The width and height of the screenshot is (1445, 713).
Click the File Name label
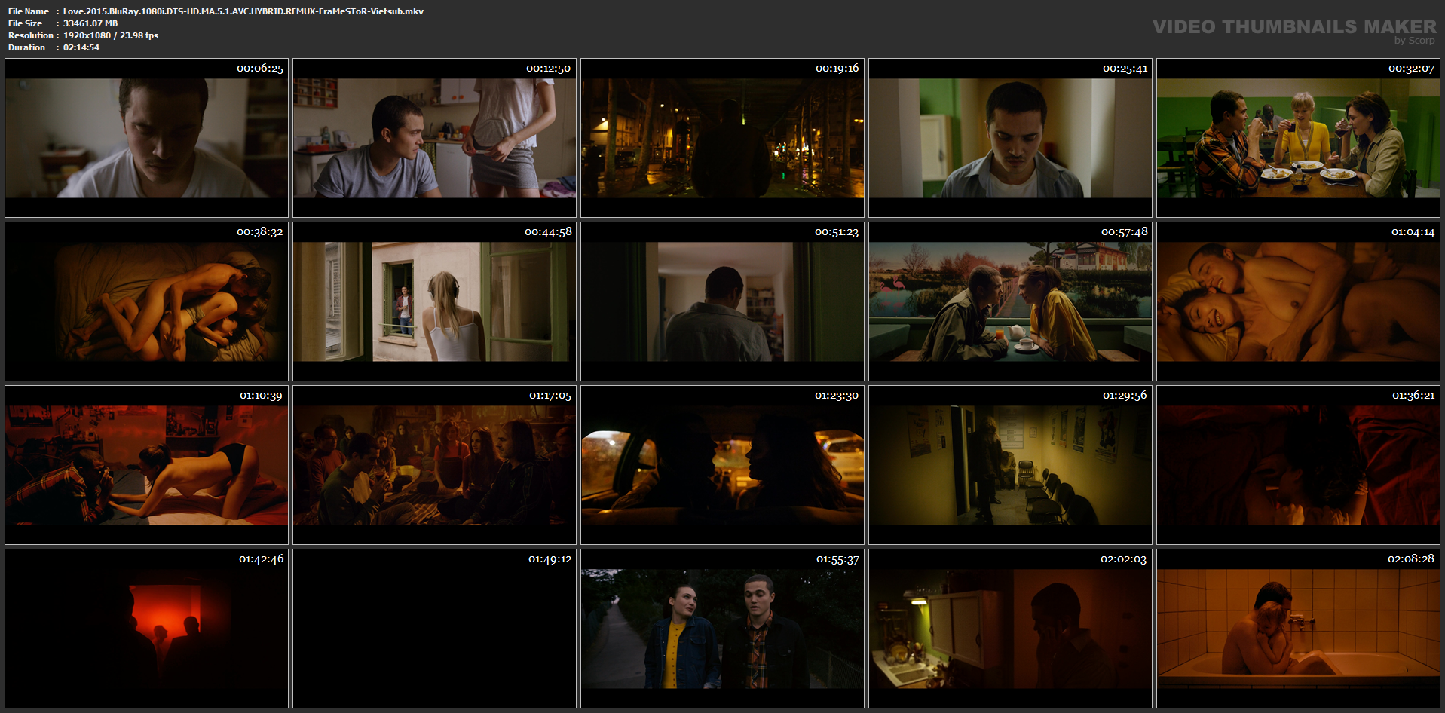pos(29,11)
